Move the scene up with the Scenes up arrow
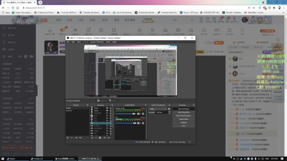Viewport: 287px width, 161px height. coord(76,138)
